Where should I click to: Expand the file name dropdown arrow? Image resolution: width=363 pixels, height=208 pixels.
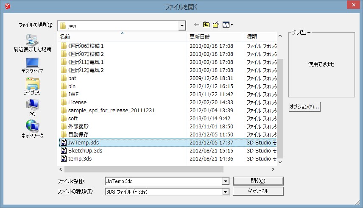[x=226, y=181]
